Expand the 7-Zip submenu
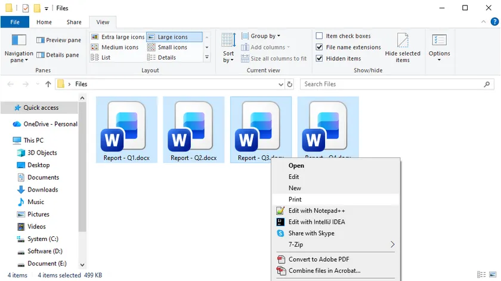The image size is (501, 281). pos(336,244)
